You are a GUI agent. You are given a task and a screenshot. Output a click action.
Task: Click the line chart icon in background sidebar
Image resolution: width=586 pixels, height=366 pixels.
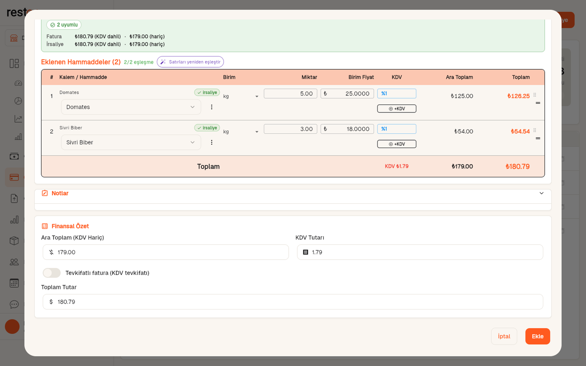(18, 119)
